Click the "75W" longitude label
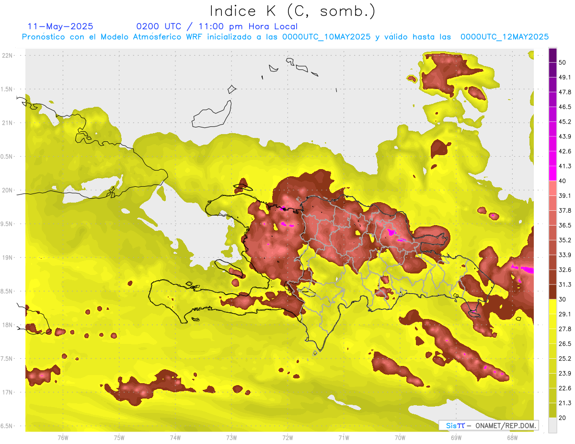 119,437
